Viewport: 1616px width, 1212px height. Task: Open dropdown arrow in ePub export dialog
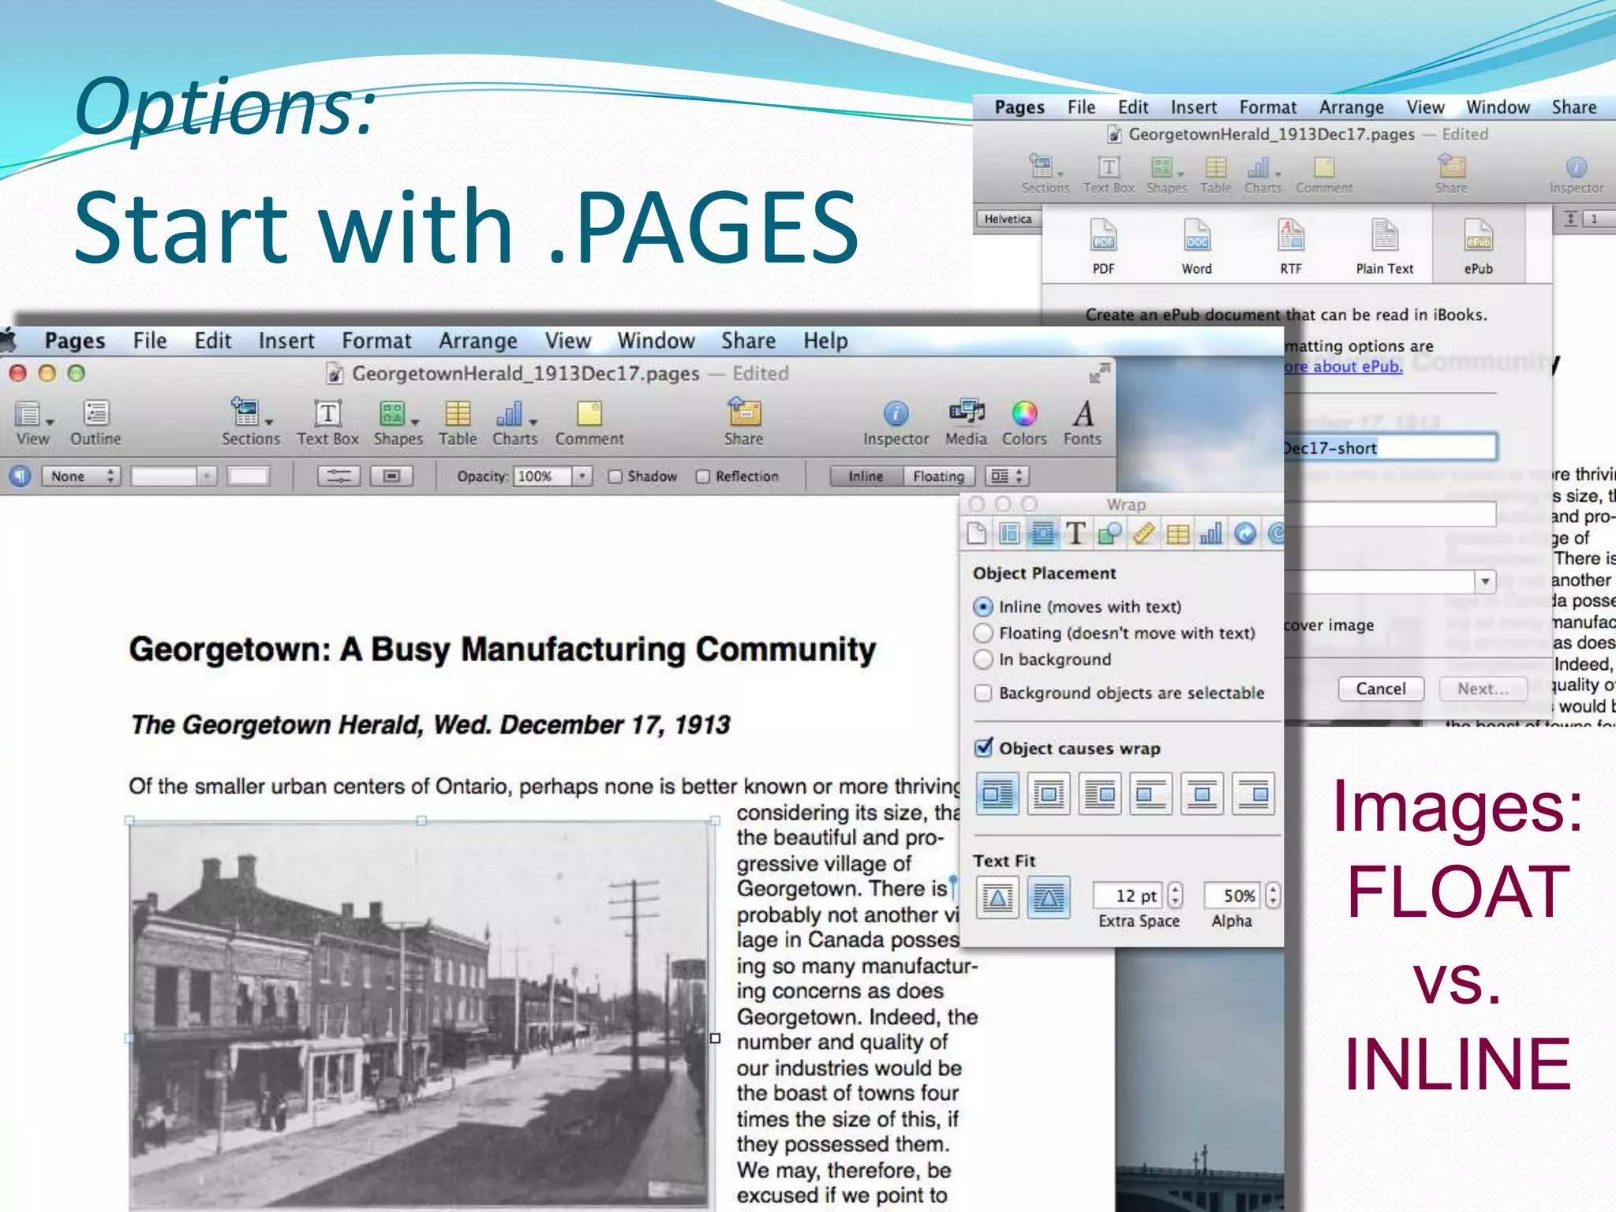[x=1485, y=582]
